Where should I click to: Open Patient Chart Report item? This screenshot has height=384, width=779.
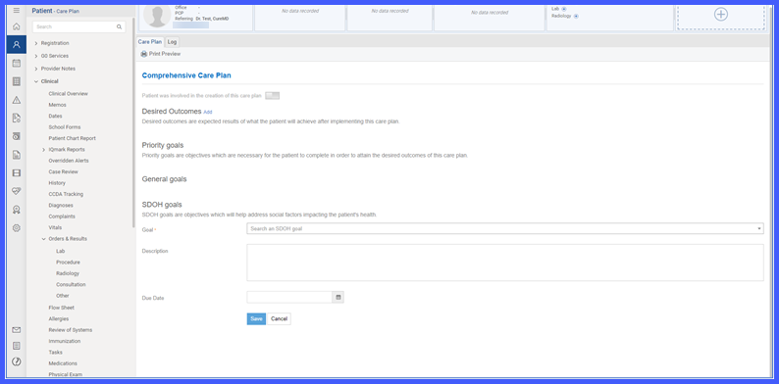tap(72, 138)
